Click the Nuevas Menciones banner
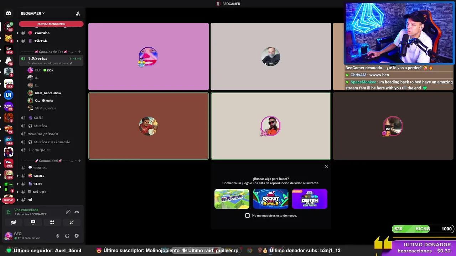456x256 pixels. tap(51, 24)
